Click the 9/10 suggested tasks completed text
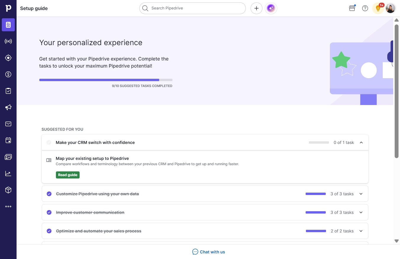Image resolution: width=400 pixels, height=259 pixels. click(142, 86)
